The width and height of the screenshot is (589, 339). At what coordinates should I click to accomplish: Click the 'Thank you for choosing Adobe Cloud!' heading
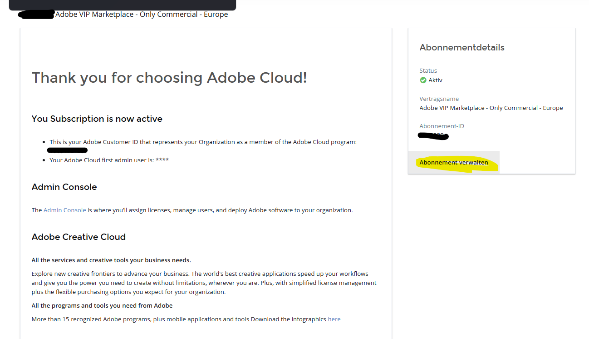[169, 78]
